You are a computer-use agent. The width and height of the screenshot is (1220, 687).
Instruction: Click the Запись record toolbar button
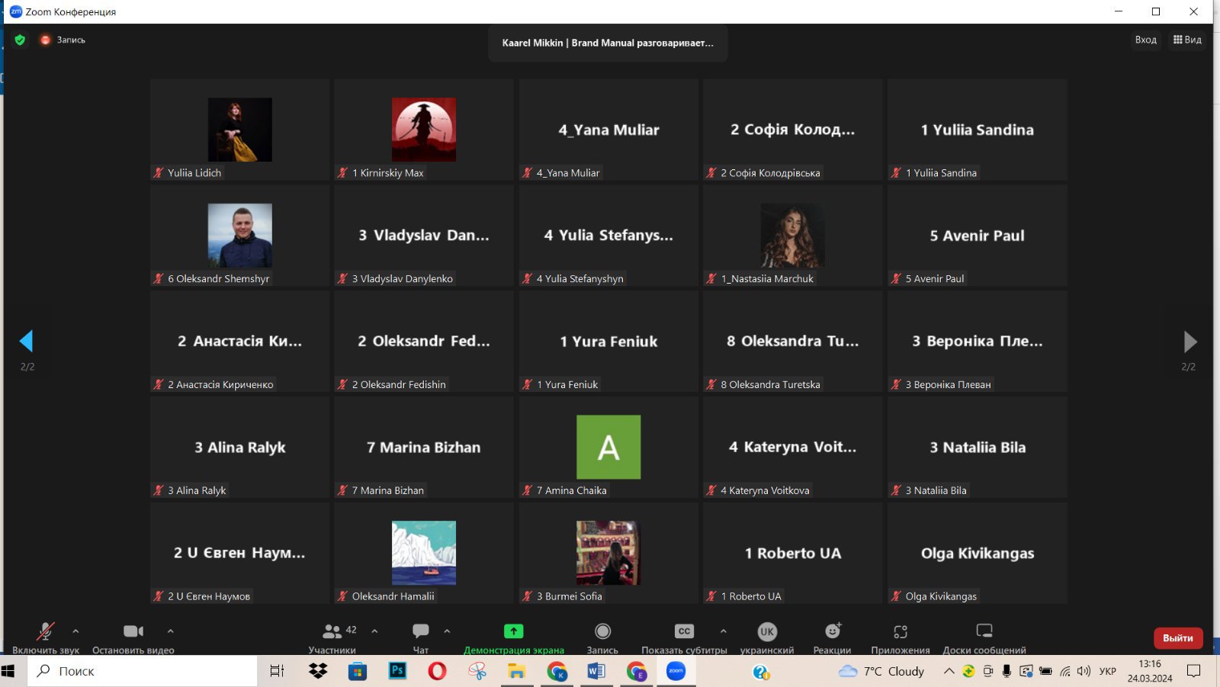click(602, 637)
